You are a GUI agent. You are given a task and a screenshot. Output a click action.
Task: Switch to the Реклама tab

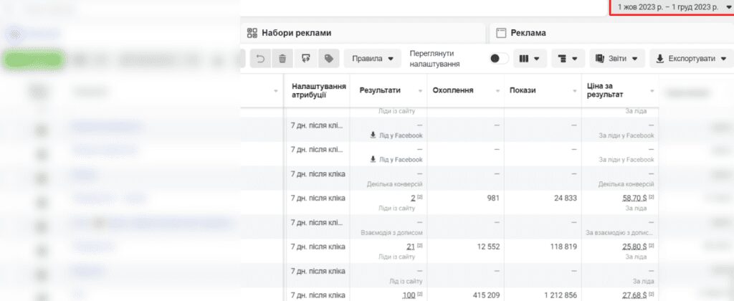point(612,33)
